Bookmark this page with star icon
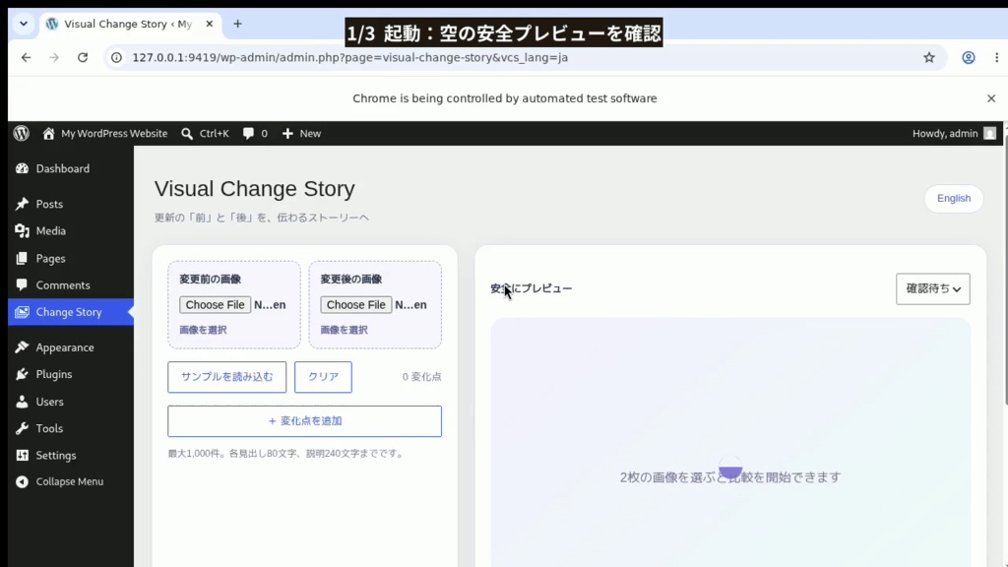Viewport: 1008px width, 567px height. 929,57
